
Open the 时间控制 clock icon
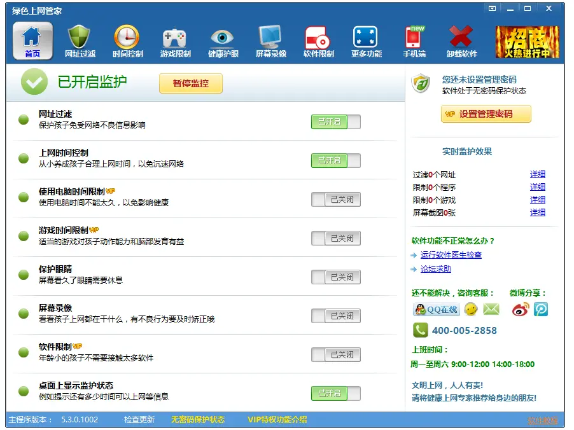(x=127, y=38)
